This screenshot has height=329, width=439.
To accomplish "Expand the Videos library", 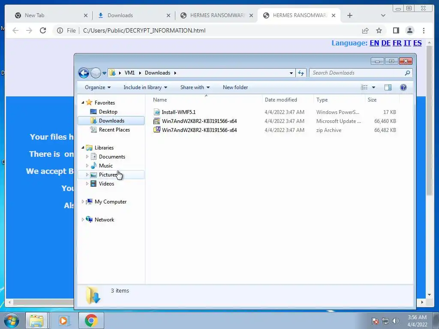I will click(x=87, y=183).
